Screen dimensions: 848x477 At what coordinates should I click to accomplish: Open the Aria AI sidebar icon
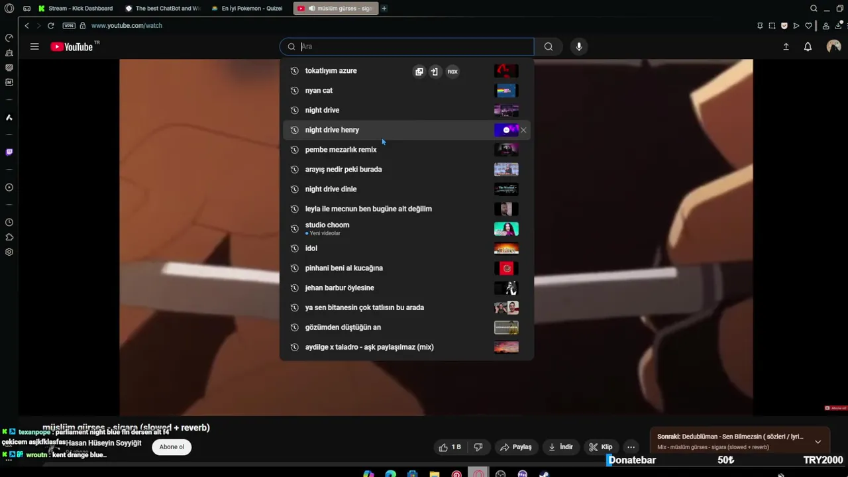pos(9,117)
